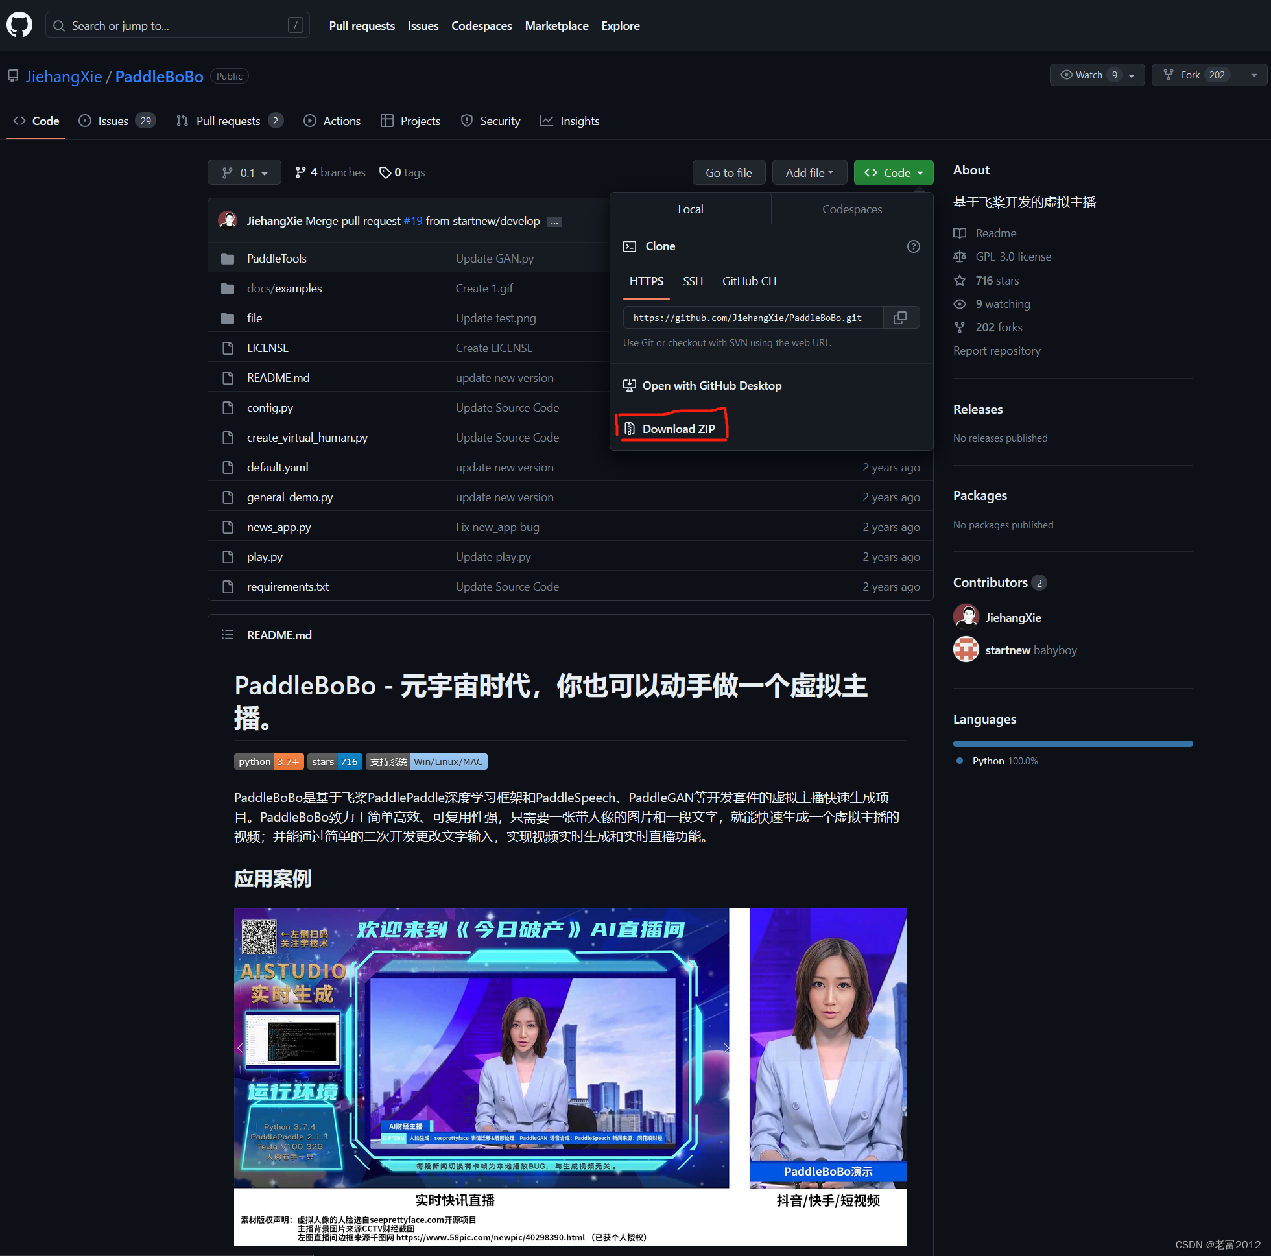1271x1256 pixels.
Task: Open the PaddleTools folder
Action: click(276, 259)
